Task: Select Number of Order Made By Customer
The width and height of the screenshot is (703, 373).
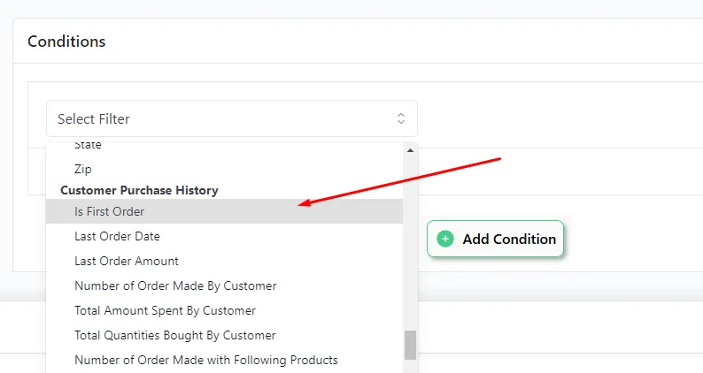Action: 175,285
